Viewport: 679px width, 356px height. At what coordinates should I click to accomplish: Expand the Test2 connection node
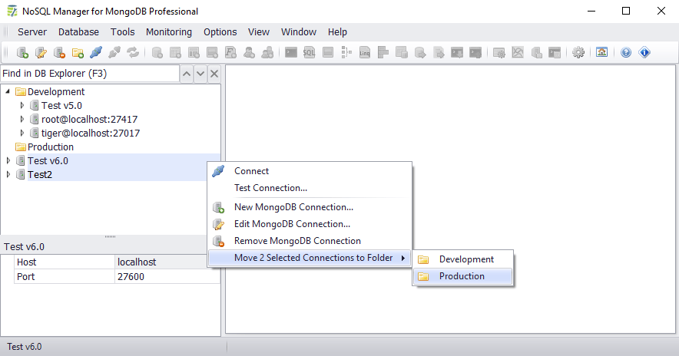pos(8,174)
